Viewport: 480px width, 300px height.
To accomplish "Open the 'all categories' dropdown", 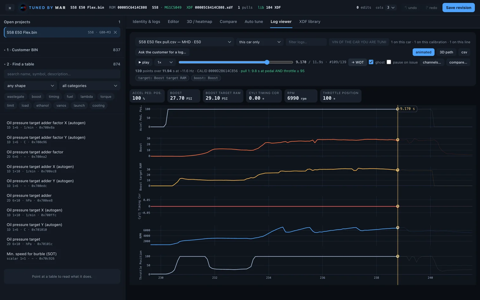I will [90, 86].
